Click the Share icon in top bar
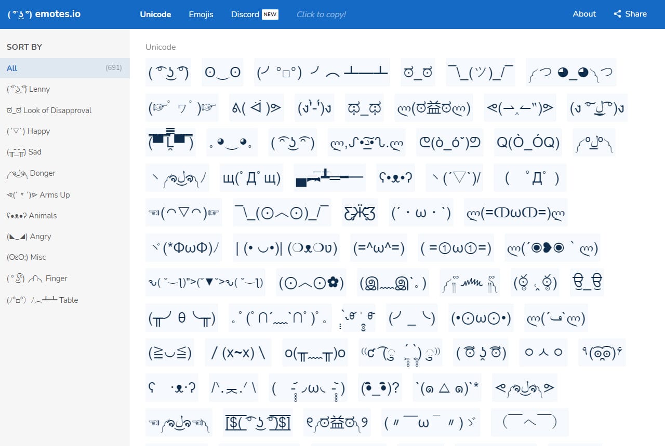The height and width of the screenshot is (446, 665). tap(630, 14)
